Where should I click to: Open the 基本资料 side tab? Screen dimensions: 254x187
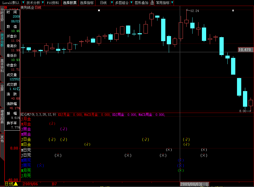[2, 66]
